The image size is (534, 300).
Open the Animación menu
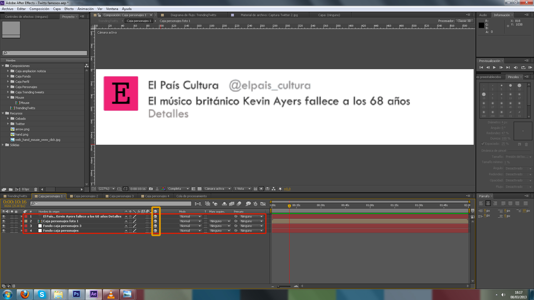click(x=85, y=9)
